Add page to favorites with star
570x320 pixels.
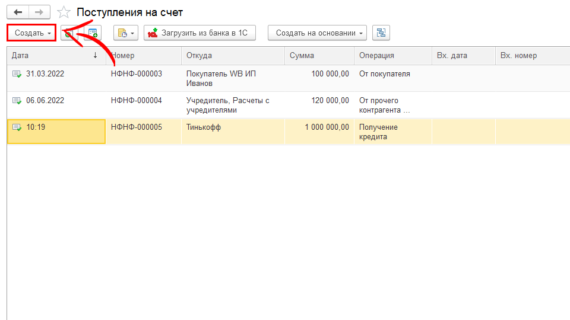coord(64,12)
